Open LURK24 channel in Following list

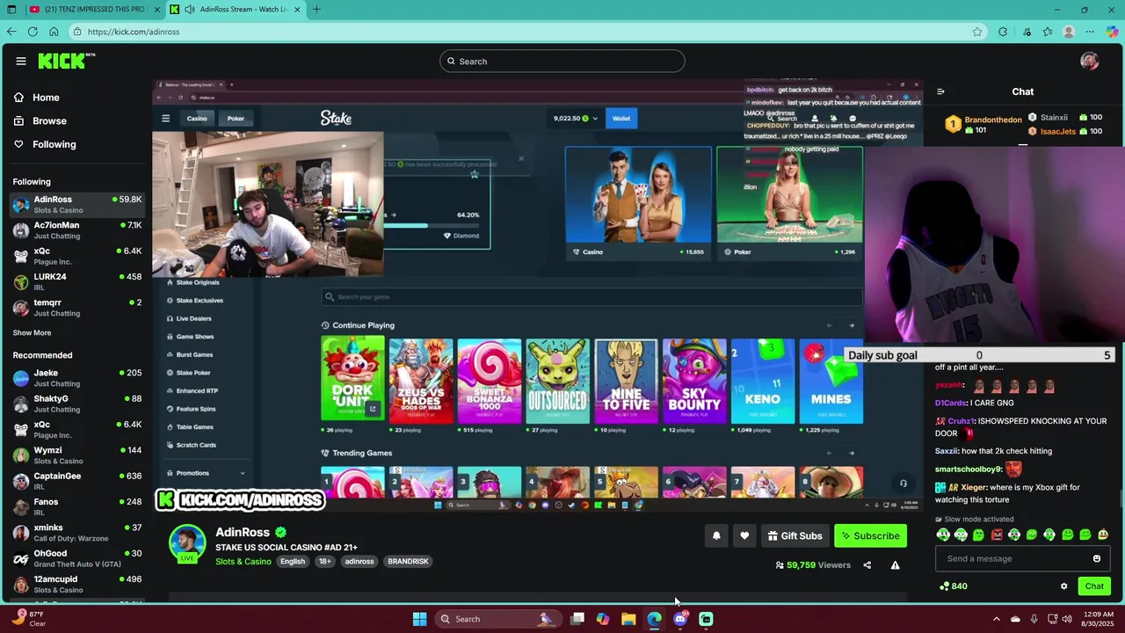click(77, 281)
